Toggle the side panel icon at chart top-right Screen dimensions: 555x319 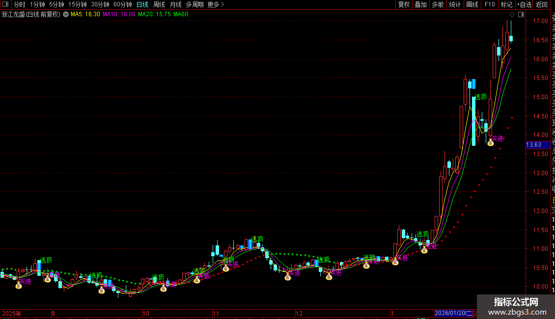point(521,15)
